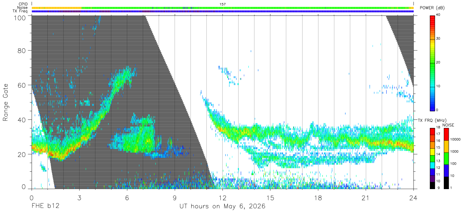Click the Noise row label
The height and width of the screenshot is (214, 465).
[x=22, y=8]
